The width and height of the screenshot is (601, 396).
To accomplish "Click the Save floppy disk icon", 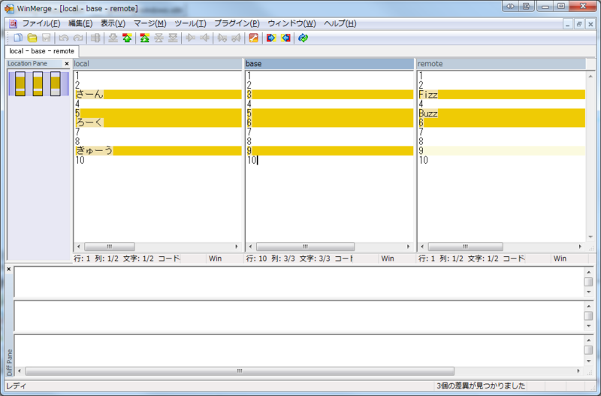I will 47,38.
